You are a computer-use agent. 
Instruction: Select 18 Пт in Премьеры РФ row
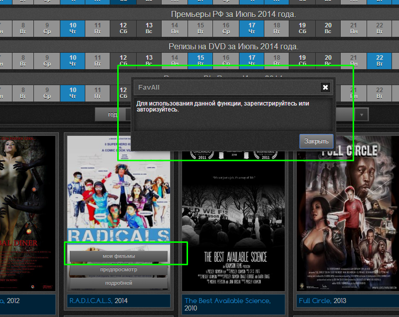coord(277,28)
